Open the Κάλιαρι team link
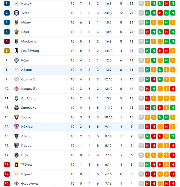Screen dimensions: 180x187 [x=27, y=127]
